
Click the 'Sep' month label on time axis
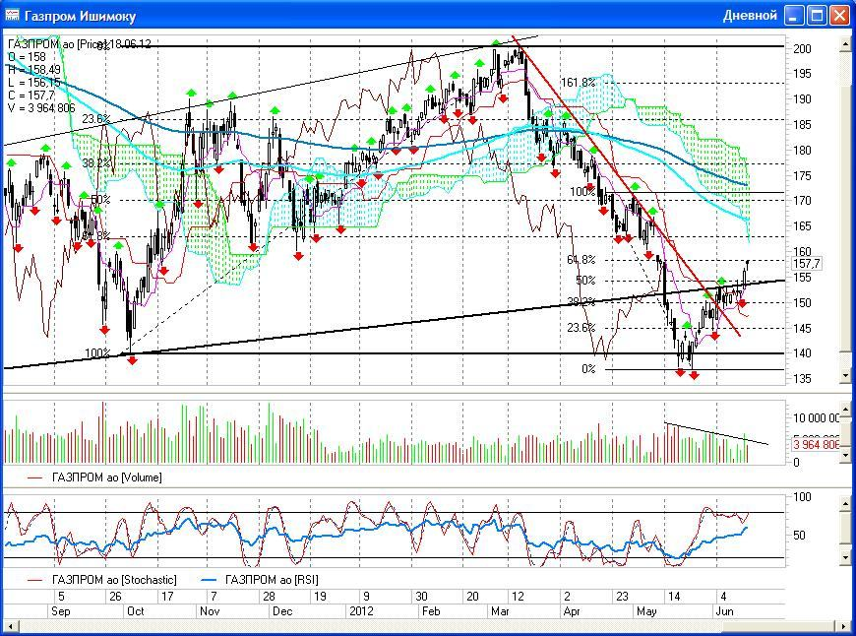point(61,610)
